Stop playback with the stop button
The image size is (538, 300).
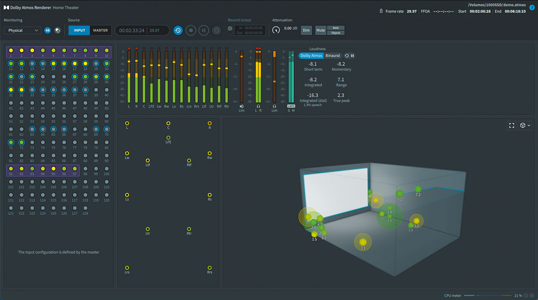[x=191, y=30]
